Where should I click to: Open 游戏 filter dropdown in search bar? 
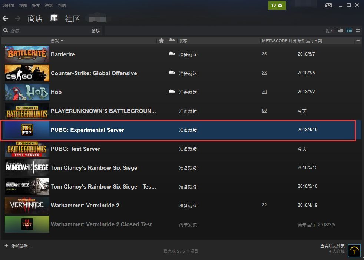click(95, 31)
